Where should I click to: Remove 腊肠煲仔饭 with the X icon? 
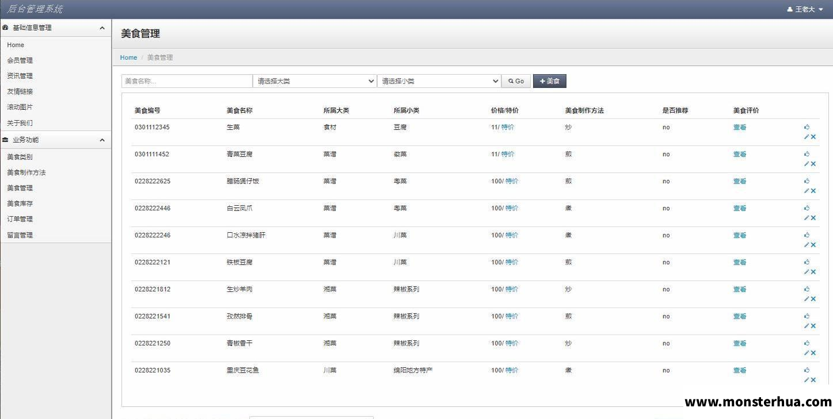tap(813, 191)
